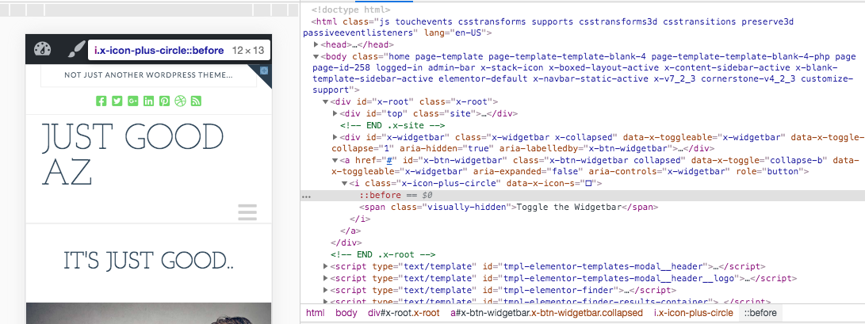Image resolution: width=865 pixels, height=324 pixels.
Task: Select a#x-btn-widgetbar breadcrumb
Action: point(547,313)
